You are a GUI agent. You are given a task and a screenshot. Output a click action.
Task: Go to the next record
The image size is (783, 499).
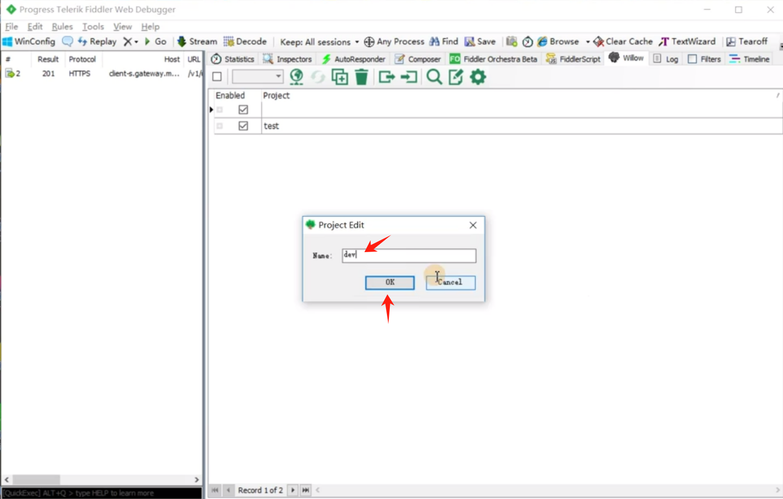pyautogui.click(x=292, y=490)
